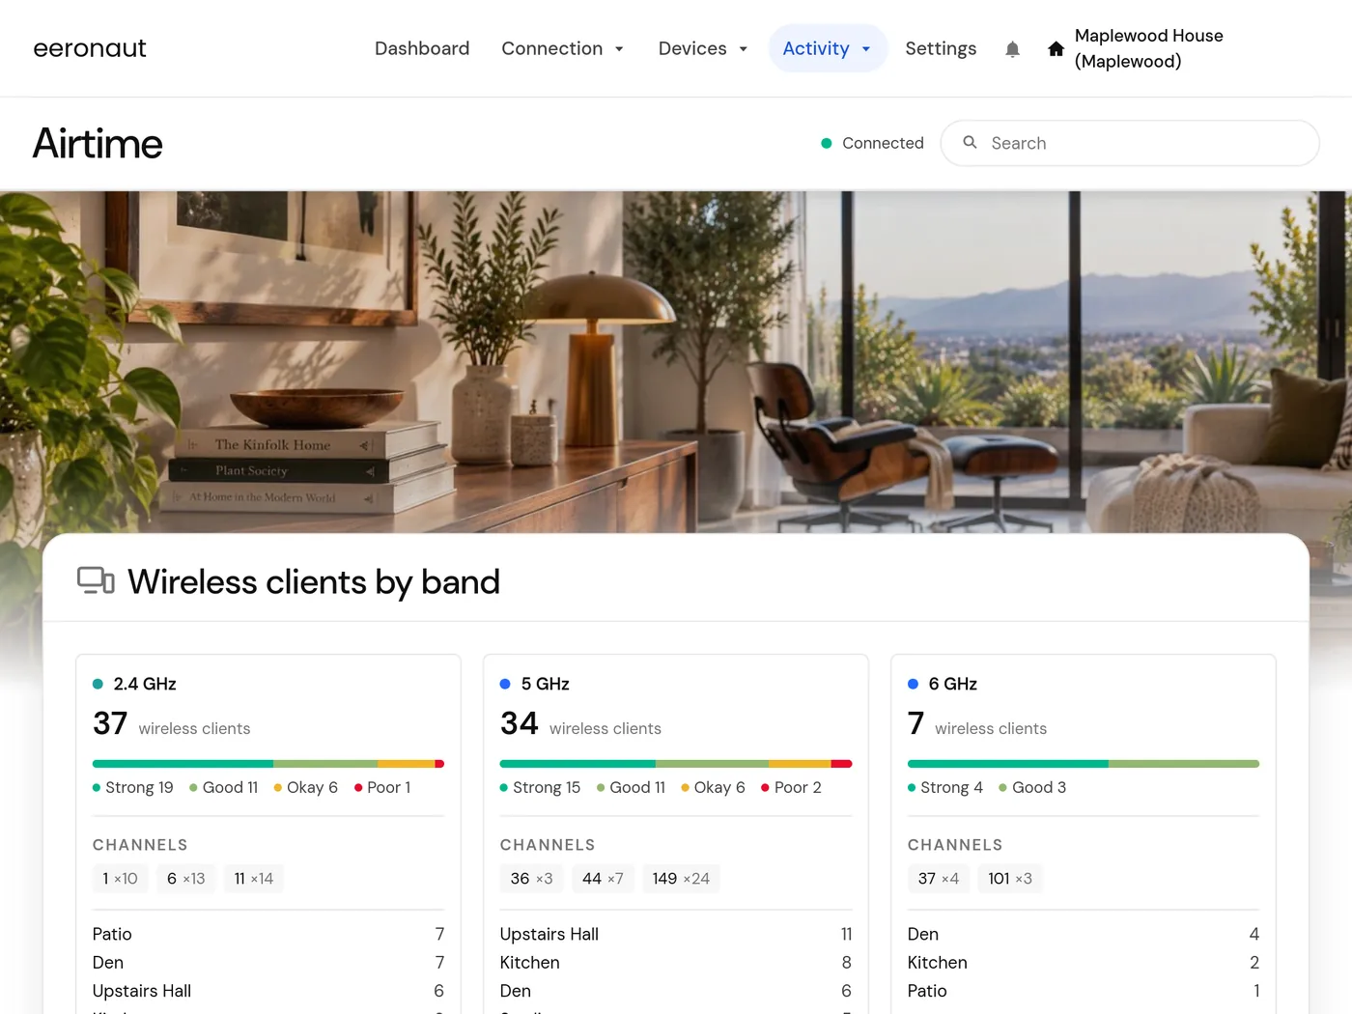Expand the Devices menu
Image resolution: width=1352 pixels, height=1014 pixels.
[703, 48]
